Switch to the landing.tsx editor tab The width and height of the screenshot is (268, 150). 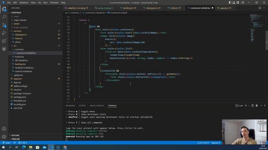click(128, 8)
